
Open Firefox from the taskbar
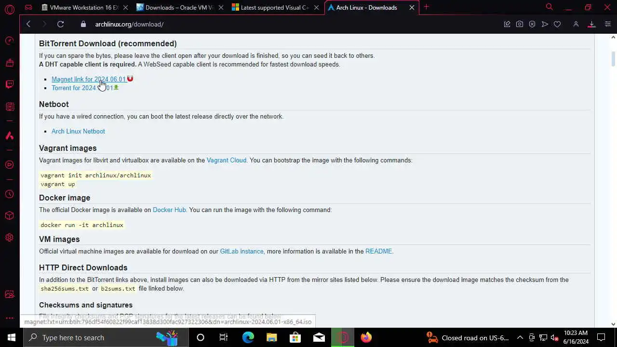pyautogui.click(x=366, y=337)
